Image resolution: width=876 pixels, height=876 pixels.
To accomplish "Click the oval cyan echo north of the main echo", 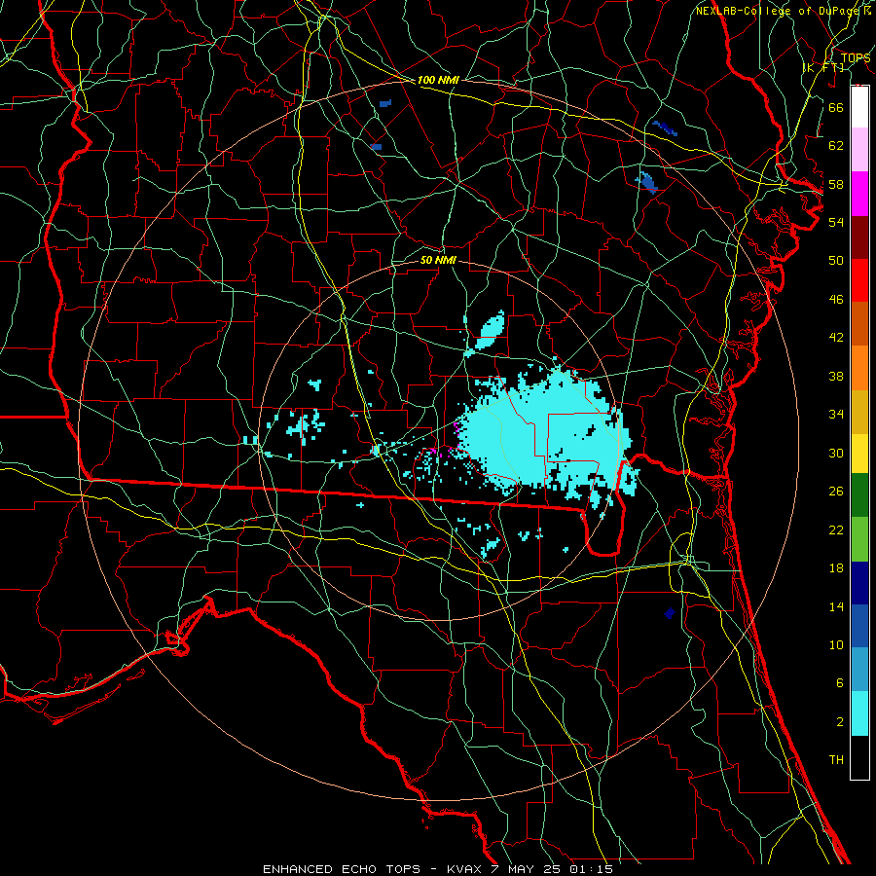I will 492,331.
